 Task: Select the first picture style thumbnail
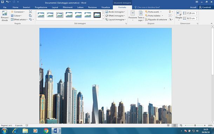(x=41, y=15)
